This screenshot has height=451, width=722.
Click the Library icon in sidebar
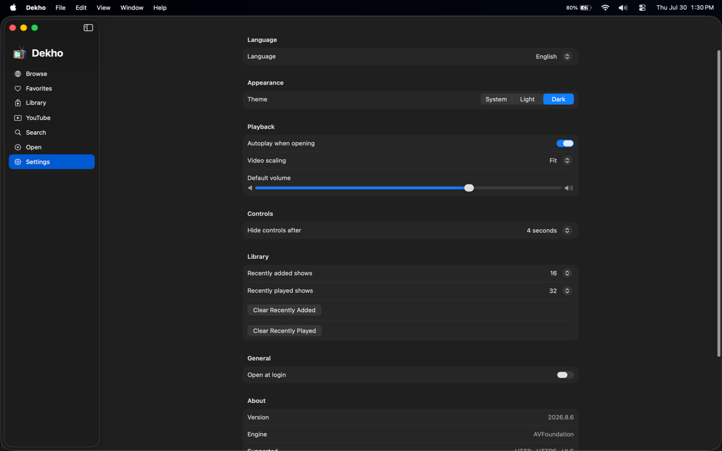18,103
